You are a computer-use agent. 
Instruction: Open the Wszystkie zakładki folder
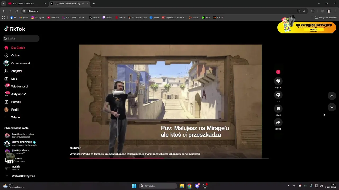(x=325, y=18)
